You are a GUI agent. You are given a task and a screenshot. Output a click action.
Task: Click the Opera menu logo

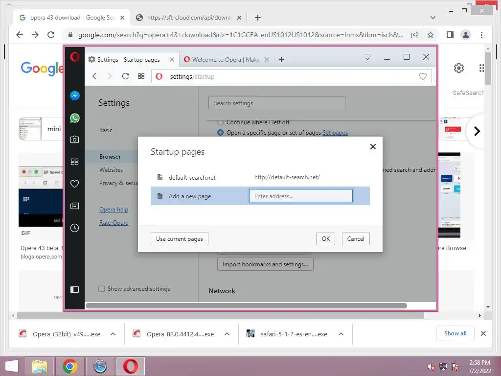point(74,57)
